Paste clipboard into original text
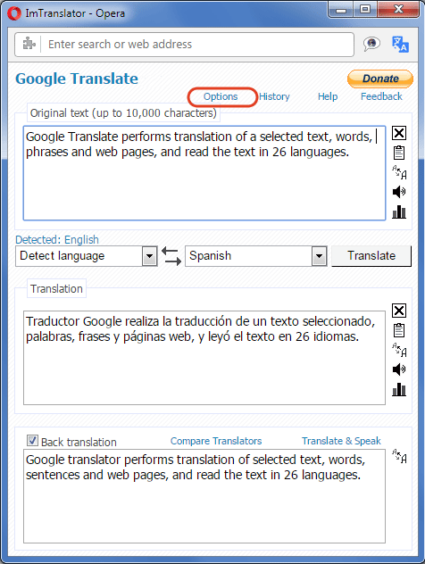The height and width of the screenshot is (564, 425). pos(399,153)
